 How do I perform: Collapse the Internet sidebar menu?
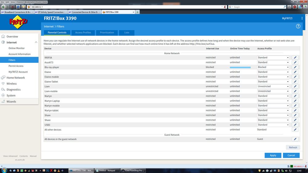point(36,42)
